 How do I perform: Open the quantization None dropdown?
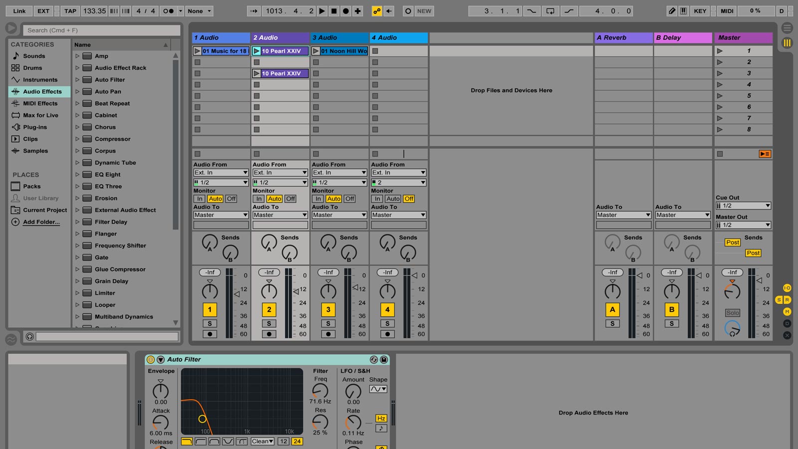coord(199,11)
